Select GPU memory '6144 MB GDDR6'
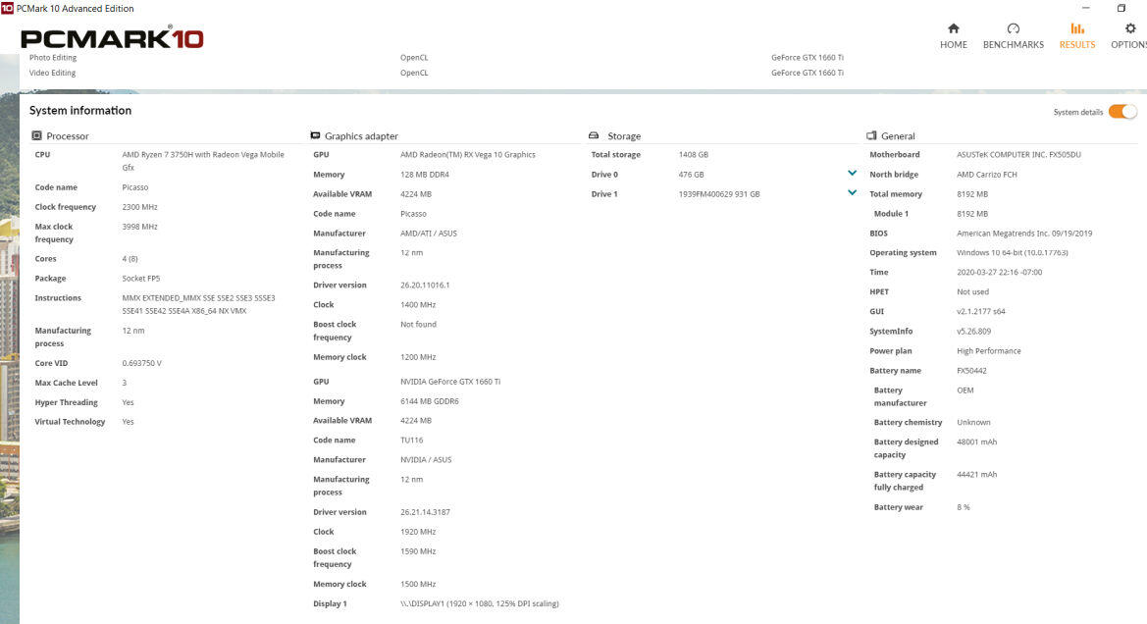Image resolution: width=1147 pixels, height=624 pixels. [430, 401]
